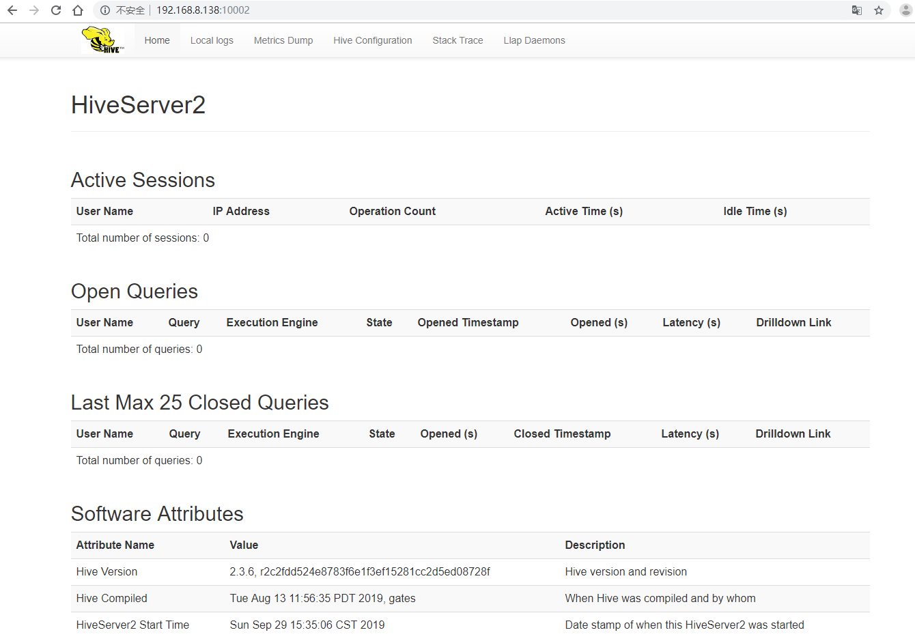915x641 pixels.
Task: Click the Idle Time (s) column header
Action: pyautogui.click(x=755, y=212)
